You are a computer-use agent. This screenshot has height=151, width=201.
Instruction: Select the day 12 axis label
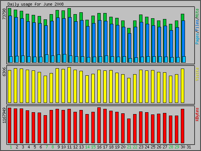pos(75,147)
